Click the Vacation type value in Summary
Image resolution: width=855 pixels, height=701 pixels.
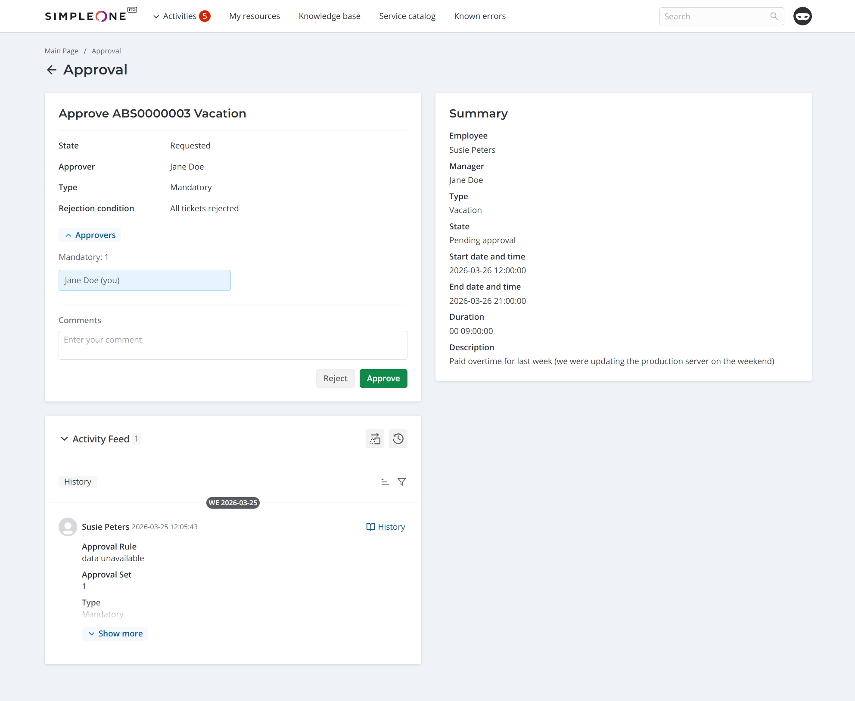(x=466, y=210)
